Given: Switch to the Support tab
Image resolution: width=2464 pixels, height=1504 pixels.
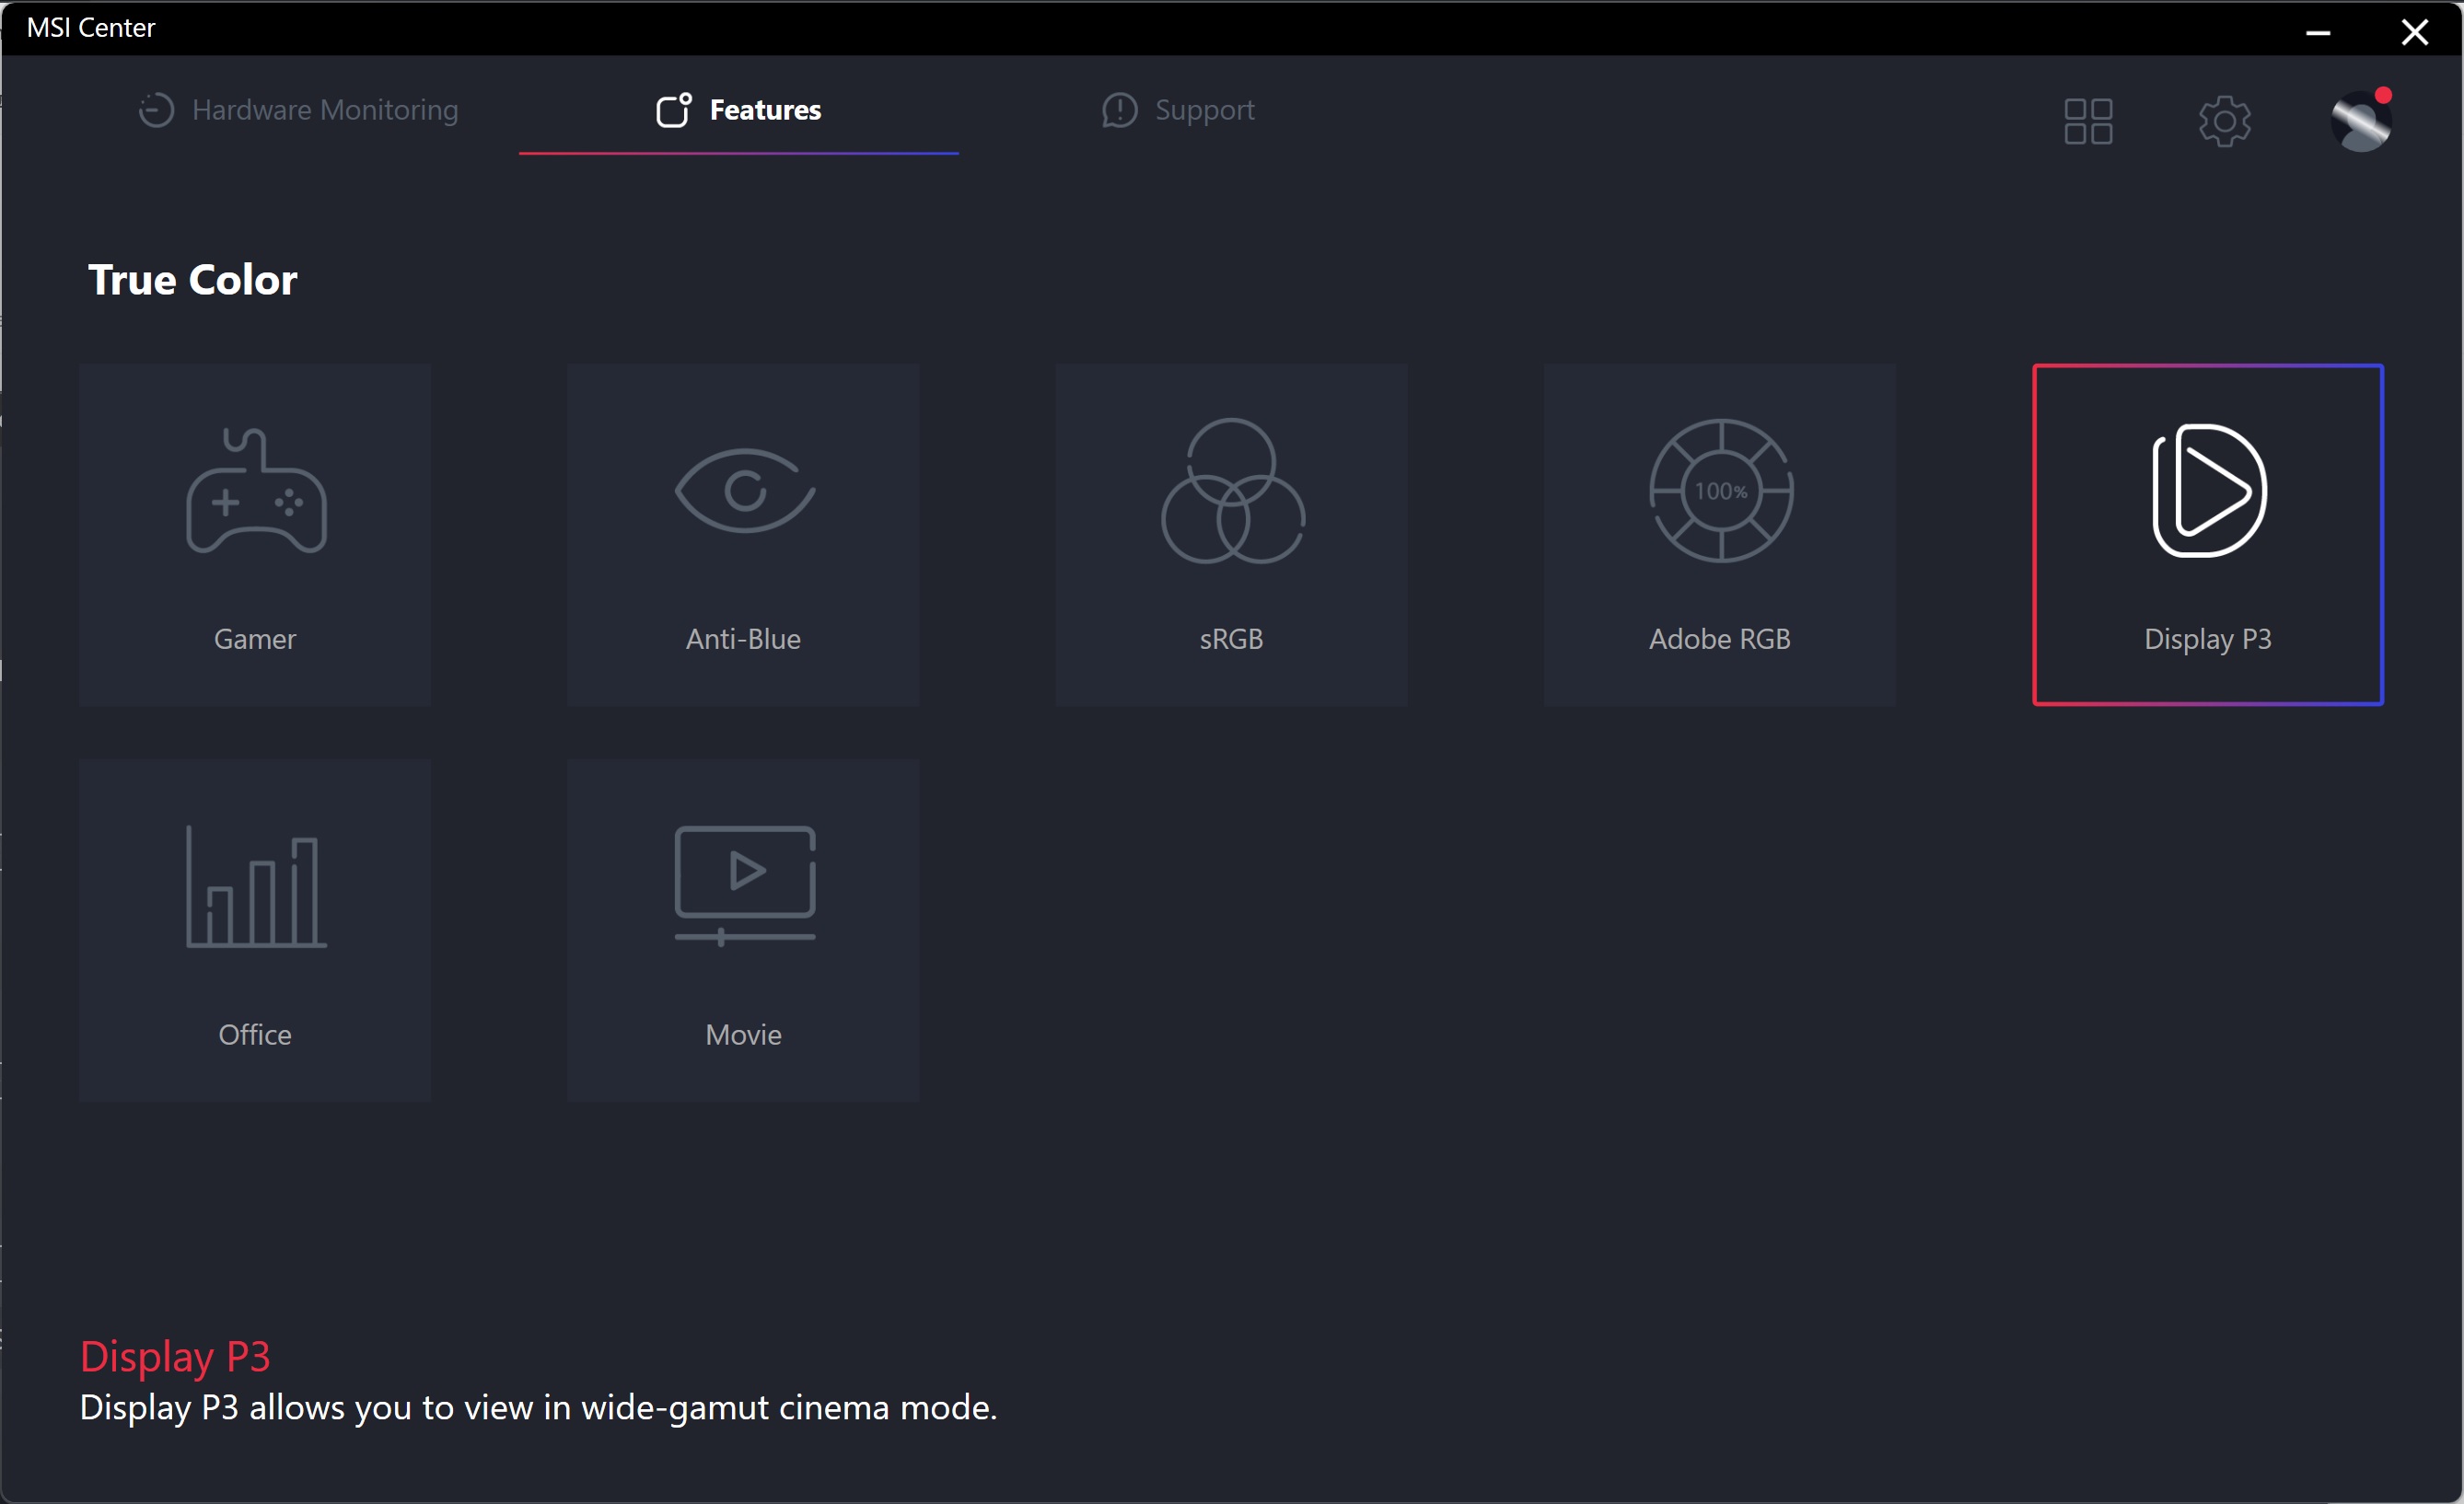Looking at the screenshot, I should [1178, 110].
